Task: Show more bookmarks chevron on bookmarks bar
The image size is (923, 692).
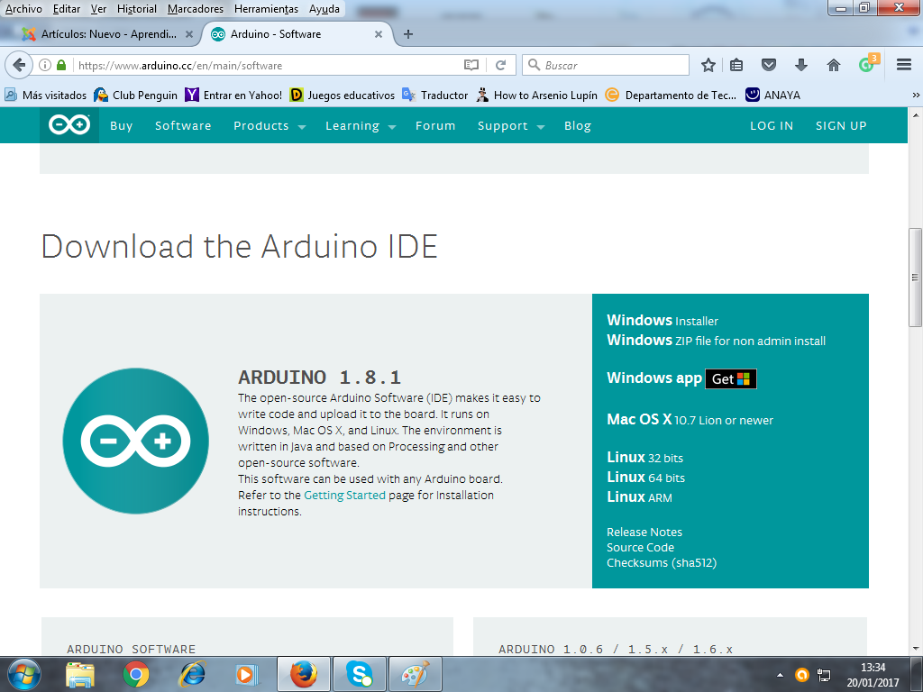Action: [x=916, y=96]
